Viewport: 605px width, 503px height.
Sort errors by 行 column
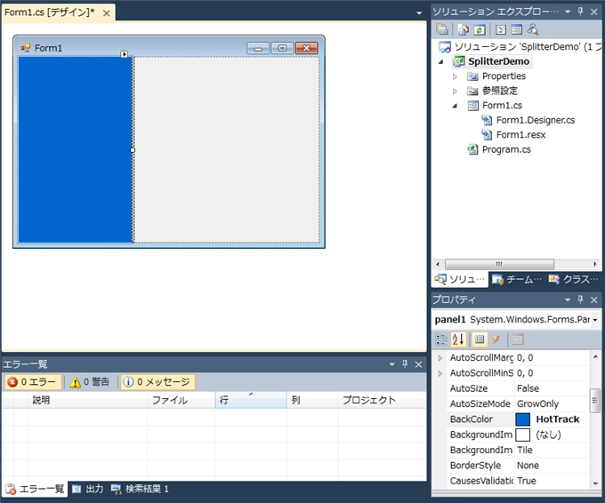click(251, 400)
